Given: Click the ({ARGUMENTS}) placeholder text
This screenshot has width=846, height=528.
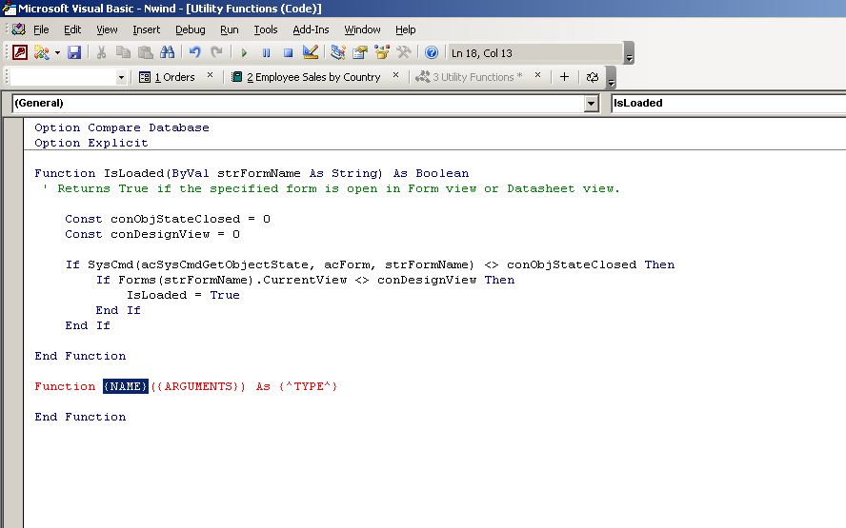Looking at the screenshot, I should [198, 386].
